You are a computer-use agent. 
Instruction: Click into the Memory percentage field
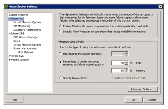click(x=118, y=70)
